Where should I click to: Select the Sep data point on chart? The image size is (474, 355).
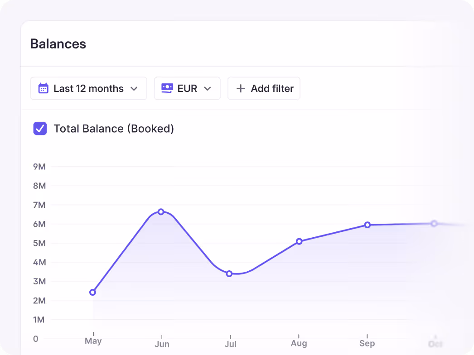[368, 225]
